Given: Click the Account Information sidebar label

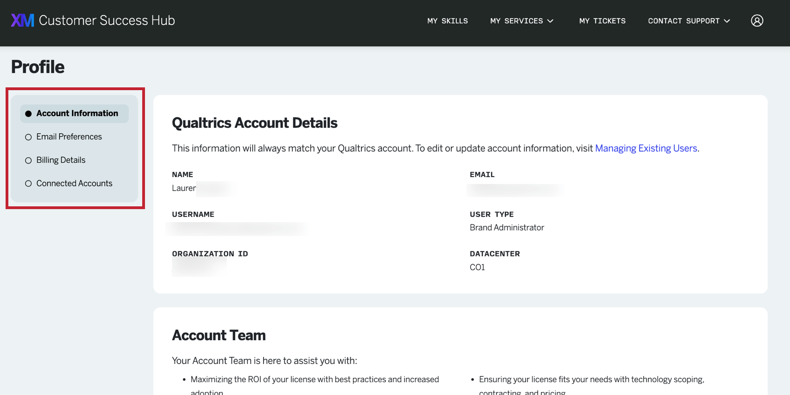Looking at the screenshot, I should tap(77, 113).
